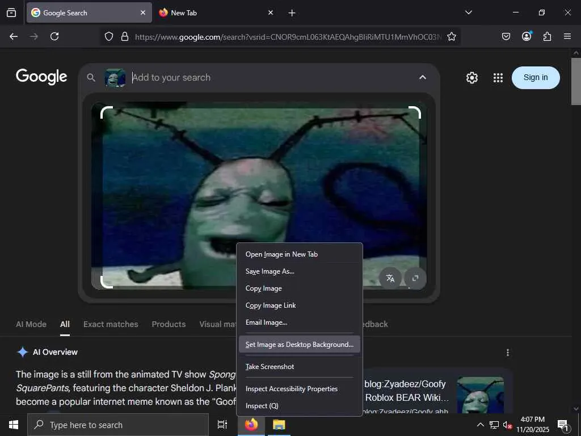Open the Firefox account icon

click(x=527, y=36)
